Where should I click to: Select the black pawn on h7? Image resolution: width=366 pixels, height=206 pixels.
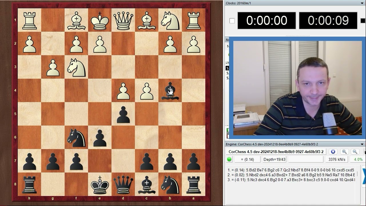click(29, 161)
